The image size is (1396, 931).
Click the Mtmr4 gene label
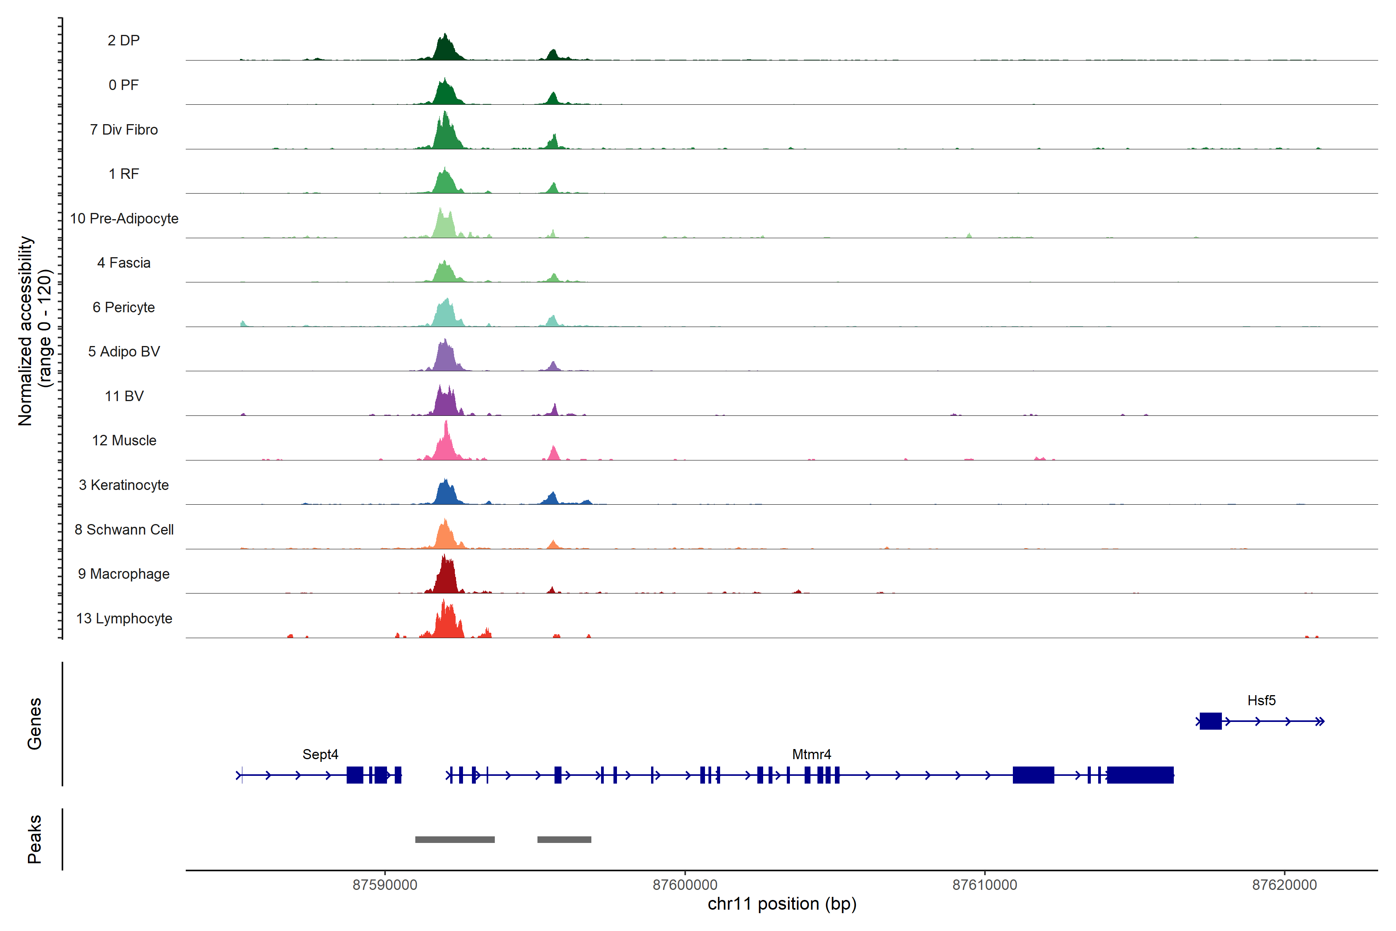tap(811, 754)
